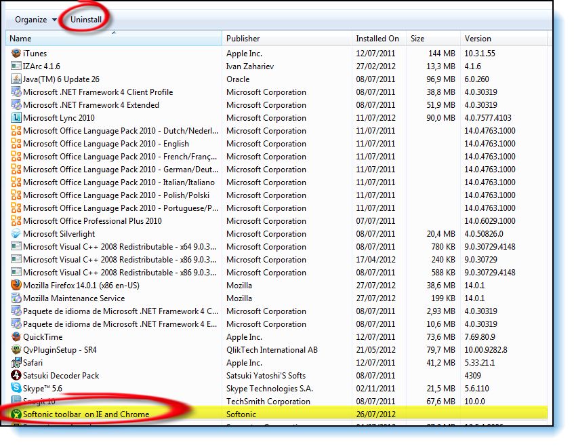Viewport: 574px width, 447px height.
Task: Click the Mozilla Maintenance Service icon
Action: tap(16, 298)
